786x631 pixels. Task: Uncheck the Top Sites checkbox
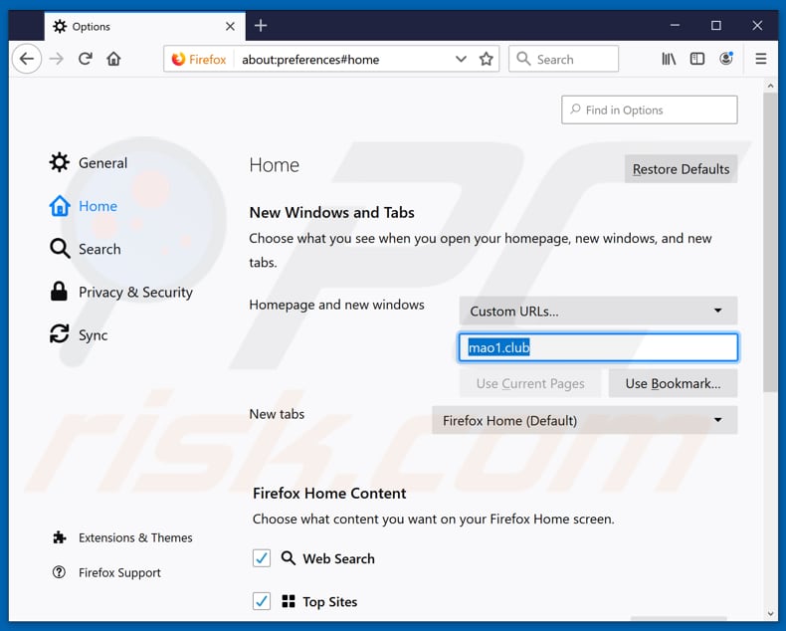coord(261,601)
